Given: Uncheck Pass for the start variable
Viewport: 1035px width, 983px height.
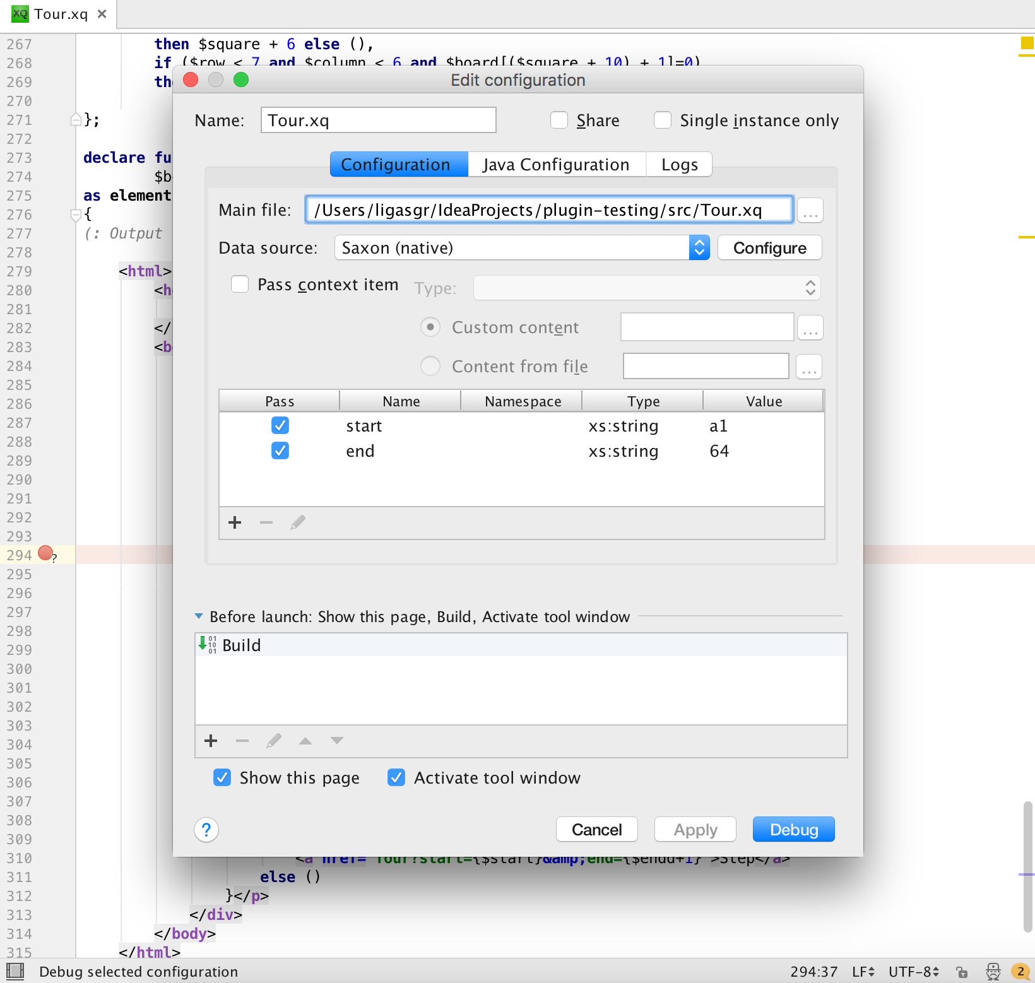Looking at the screenshot, I should [280, 426].
